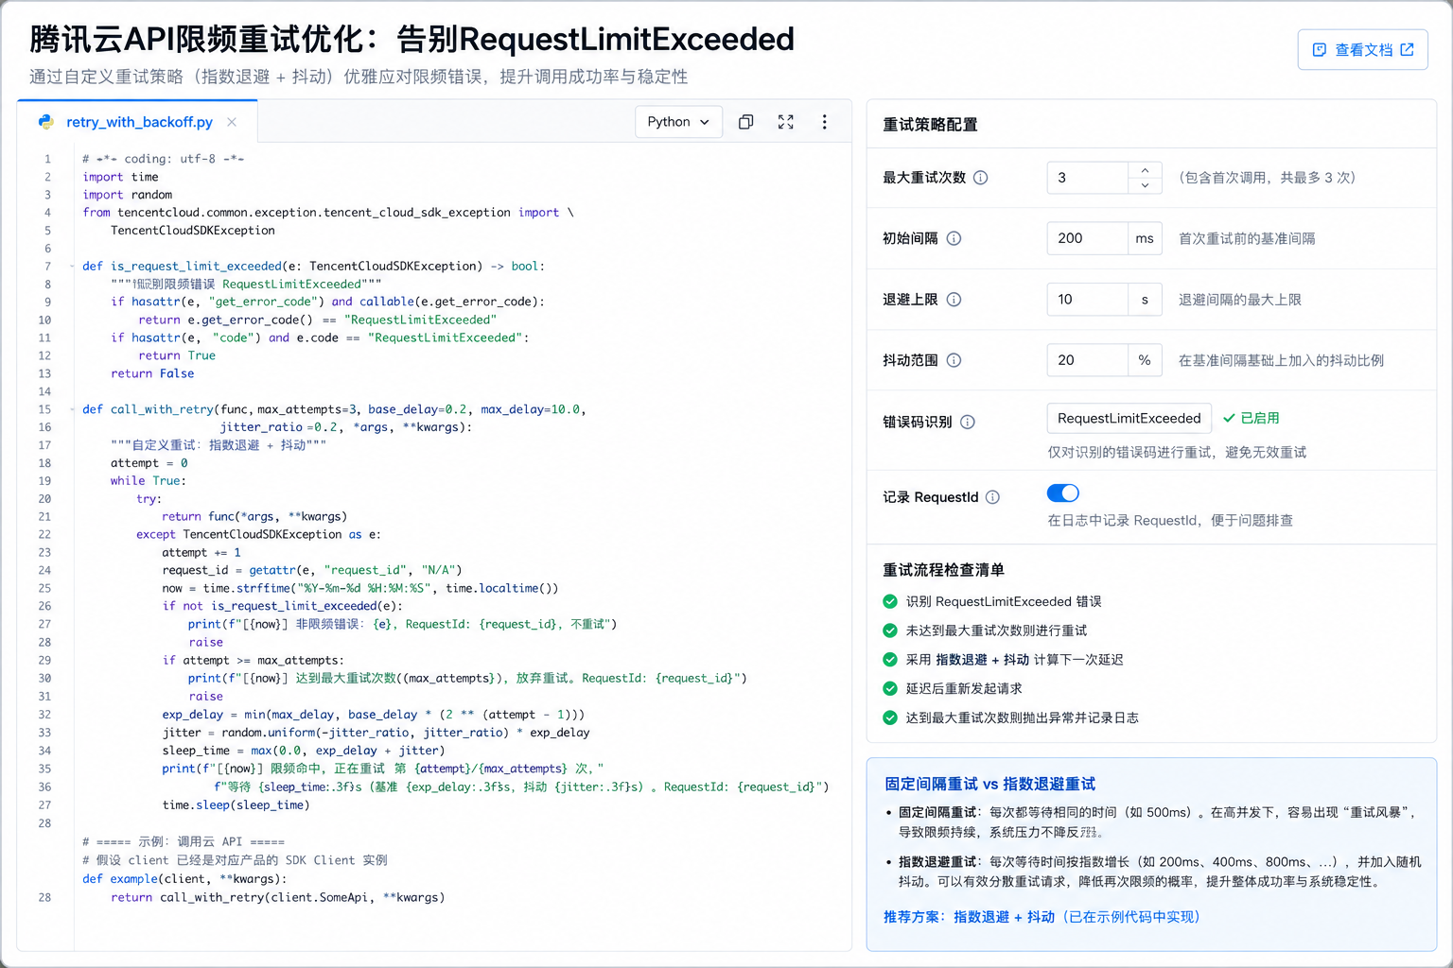Focus the 最大重试次数 input field
Screen dimensions: 1453x968
click(1087, 178)
